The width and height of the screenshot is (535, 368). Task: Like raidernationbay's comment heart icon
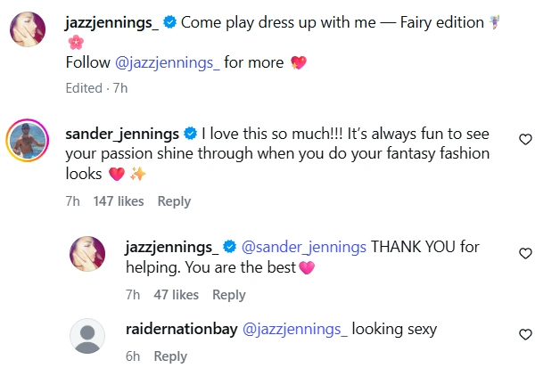pos(525,334)
